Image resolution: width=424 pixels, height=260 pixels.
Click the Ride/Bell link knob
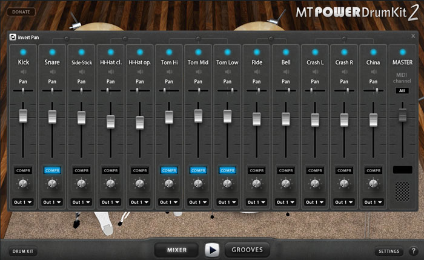pyautogui.click(x=271, y=38)
